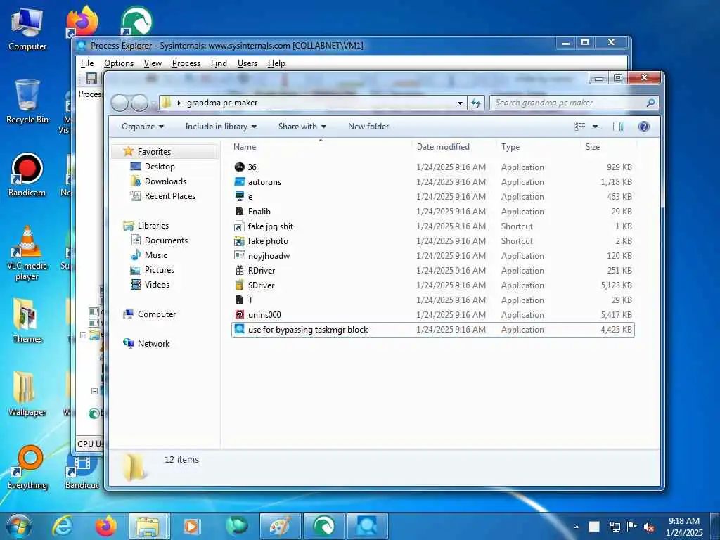Viewport: 720px width, 540px height.
Task: Open Documents library in navigation pane
Action: click(166, 240)
